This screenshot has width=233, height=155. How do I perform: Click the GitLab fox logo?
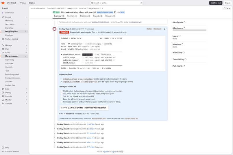[3, 3]
